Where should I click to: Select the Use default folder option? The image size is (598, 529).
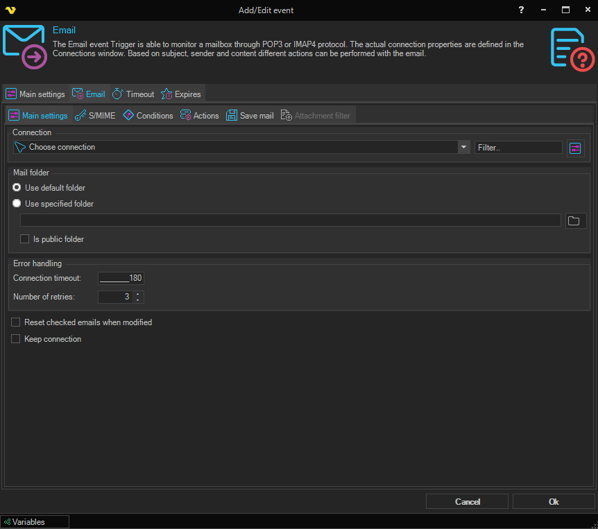pos(17,188)
